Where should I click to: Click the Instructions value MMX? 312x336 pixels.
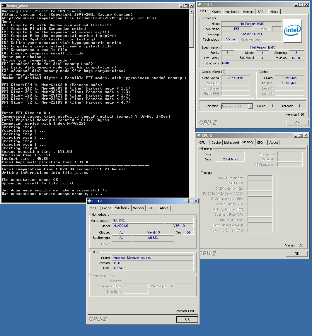tap(262, 63)
